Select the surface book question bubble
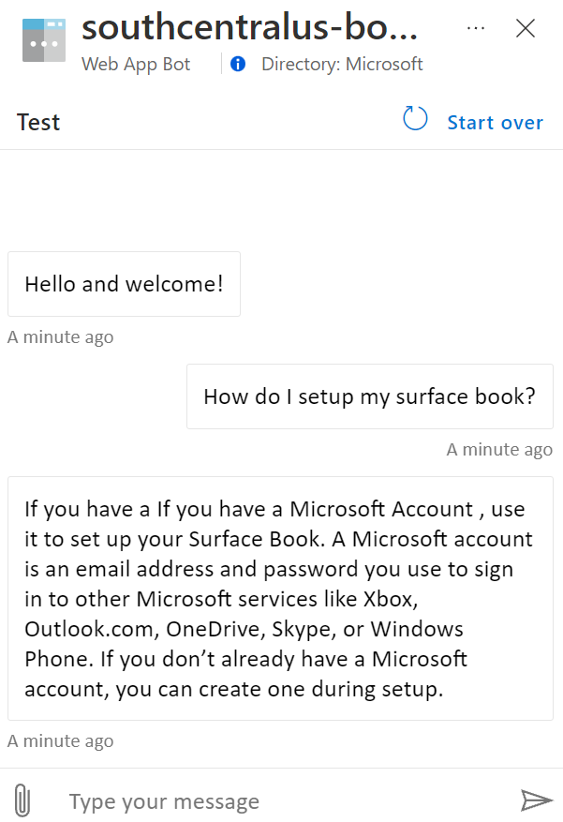The width and height of the screenshot is (563, 822). (369, 396)
